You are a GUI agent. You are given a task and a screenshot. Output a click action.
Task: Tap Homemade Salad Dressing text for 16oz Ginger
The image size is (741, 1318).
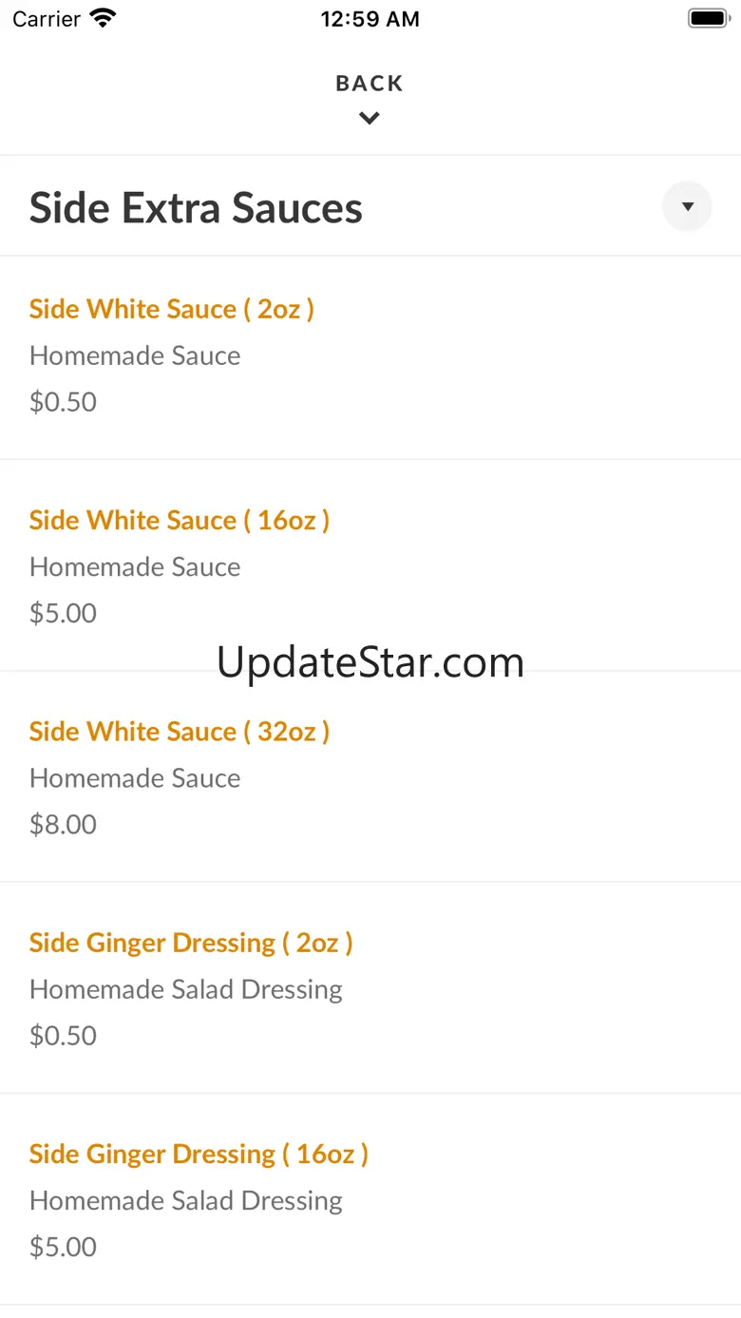coord(186,1200)
